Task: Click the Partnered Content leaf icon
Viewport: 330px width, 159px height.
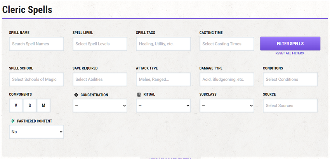Action: 13,121
